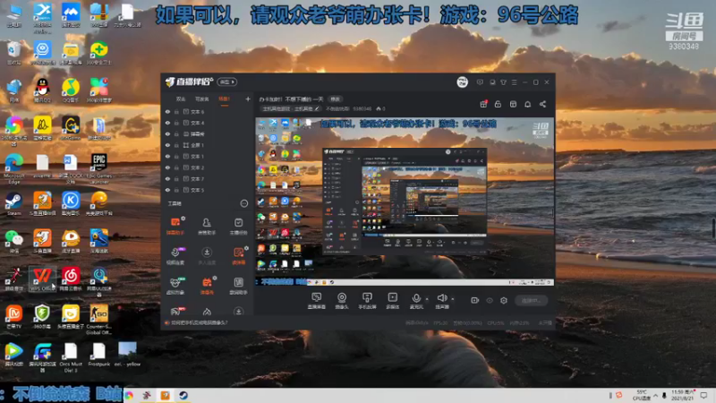The image size is (716, 403).
Task: Toggle visibility eye for 文本 1 source
Action: tap(167, 156)
